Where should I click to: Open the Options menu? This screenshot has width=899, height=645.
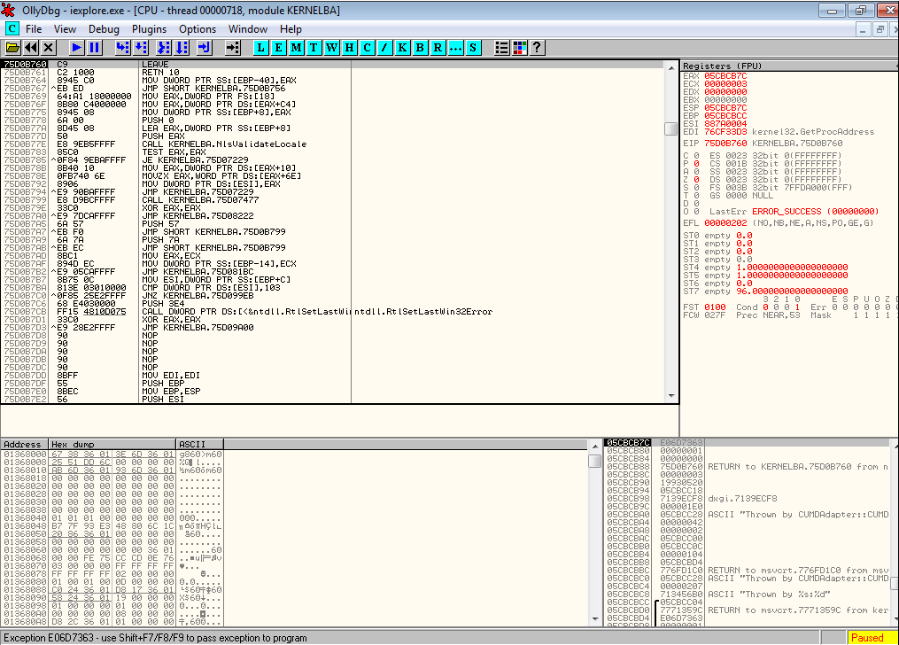(198, 29)
